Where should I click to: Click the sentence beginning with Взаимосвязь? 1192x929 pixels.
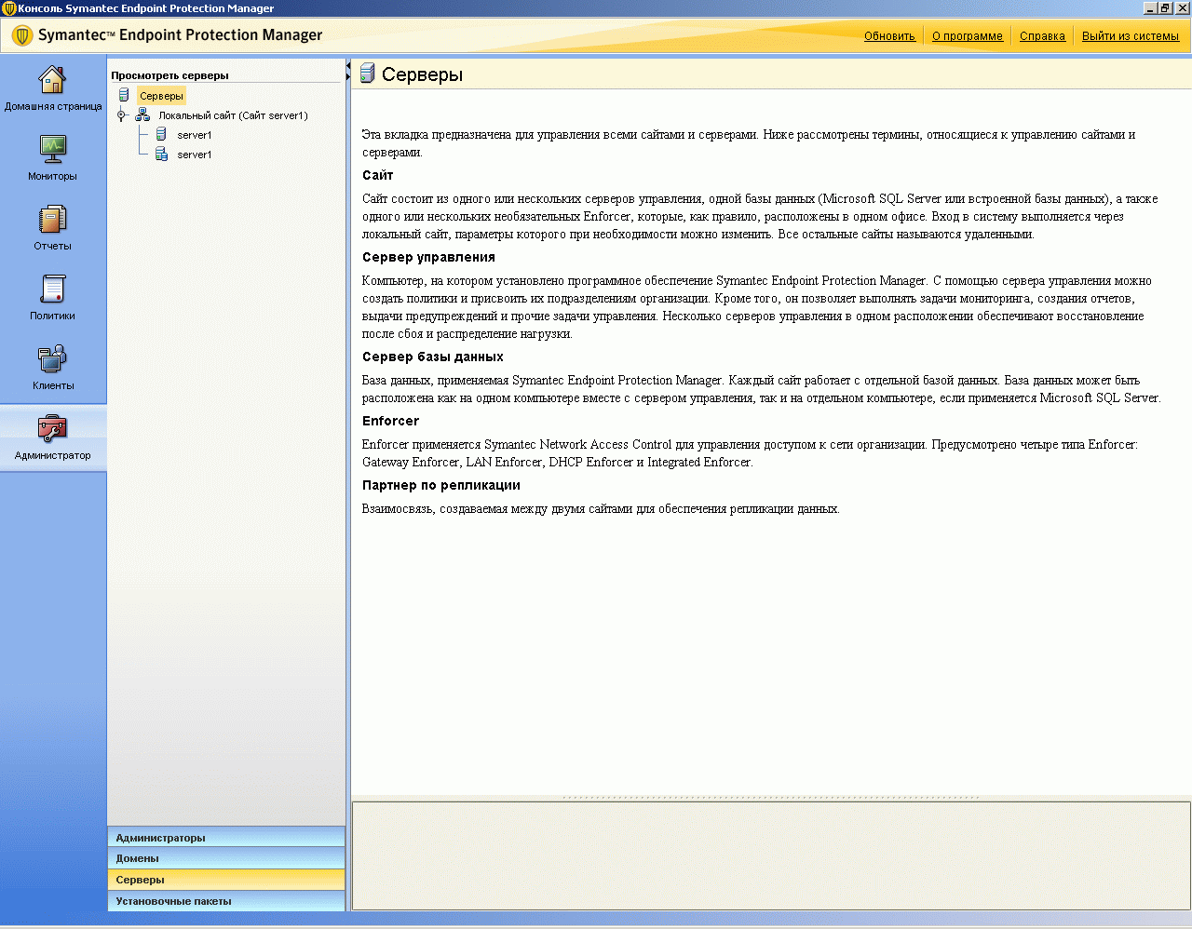[x=601, y=509]
